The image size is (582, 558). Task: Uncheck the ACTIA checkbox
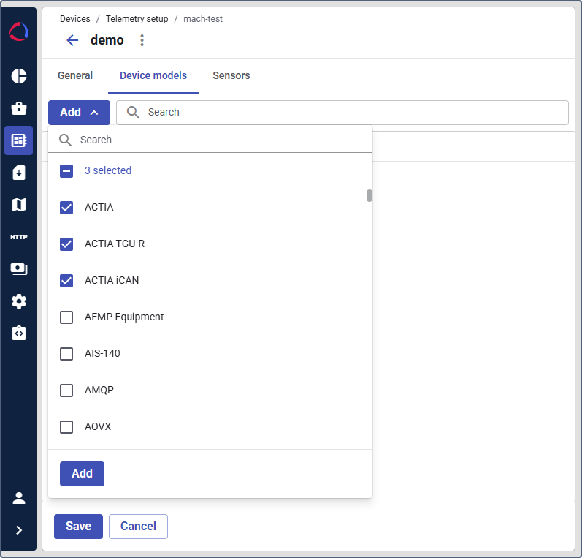pos(66,207)
